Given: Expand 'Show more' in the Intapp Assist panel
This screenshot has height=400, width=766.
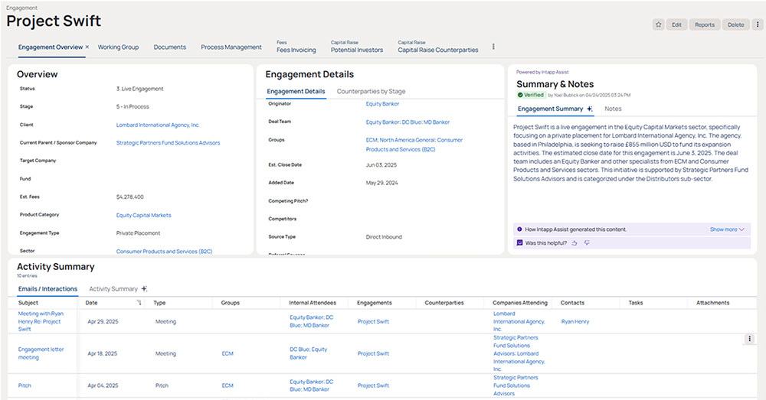Looking at the screenshot, I should tap(727, 229).
